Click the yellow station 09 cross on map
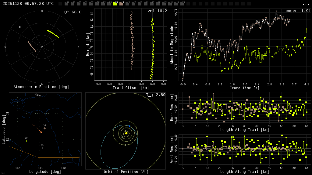Viewport: 312px width, 175px height. (x=26, y=141)
